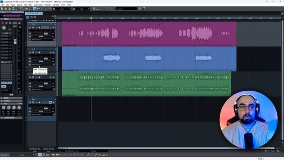Mute track 3

[x=33, y=77]
